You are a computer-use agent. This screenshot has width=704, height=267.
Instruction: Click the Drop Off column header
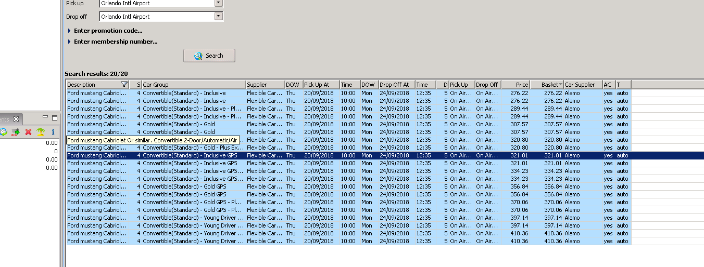point(488,85)
